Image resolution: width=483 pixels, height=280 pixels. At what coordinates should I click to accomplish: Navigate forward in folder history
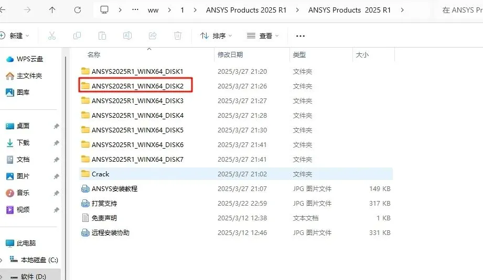point(27,10)
